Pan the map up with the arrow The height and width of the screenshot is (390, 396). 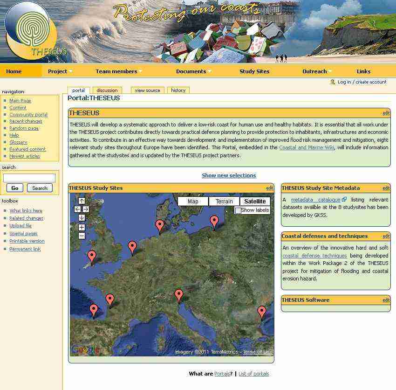82,201
